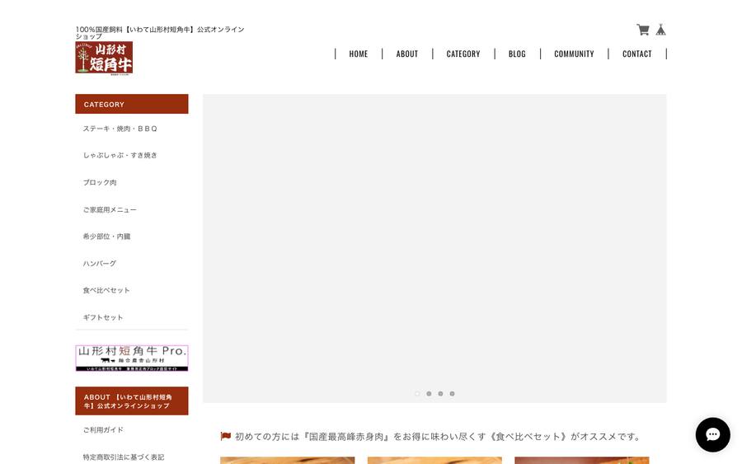The width and height of the screenshot is (742, 464).
Task: Click the 山形村短角牛 shop logo
Action: 104,58
